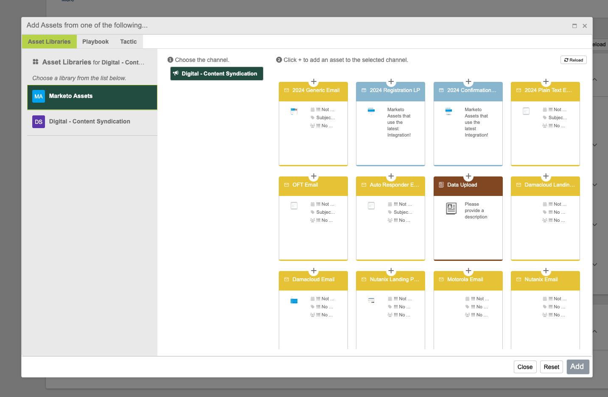Open the Data Upload card title
Viewport: 608px width, 397px height.
(x=462, y=185)
